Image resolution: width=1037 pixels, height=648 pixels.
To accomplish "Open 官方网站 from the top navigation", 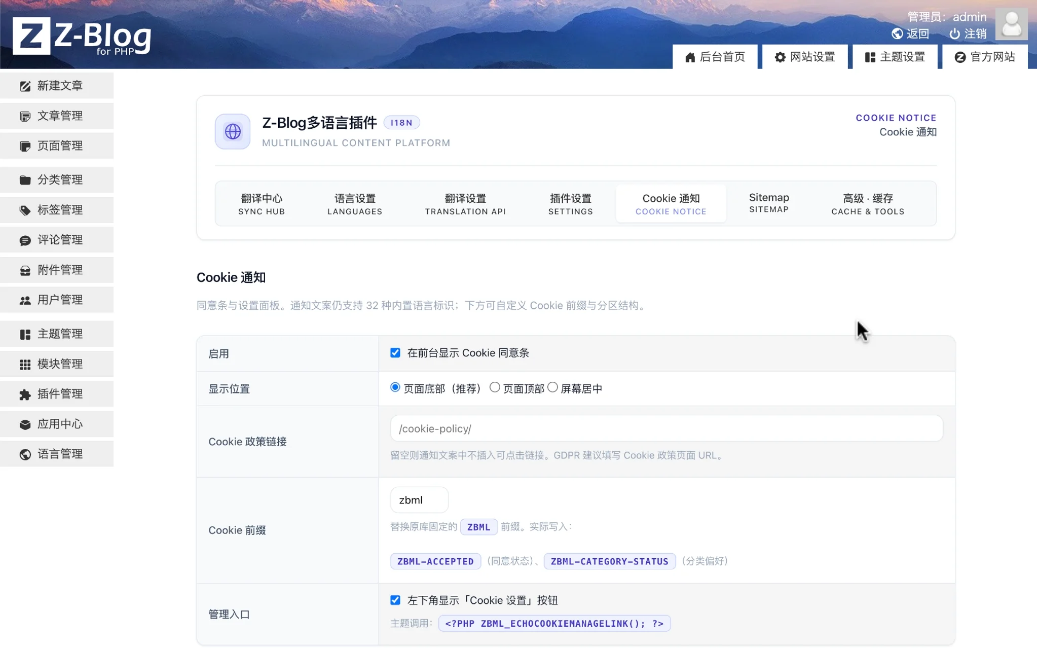I will (x=985, y=57).
